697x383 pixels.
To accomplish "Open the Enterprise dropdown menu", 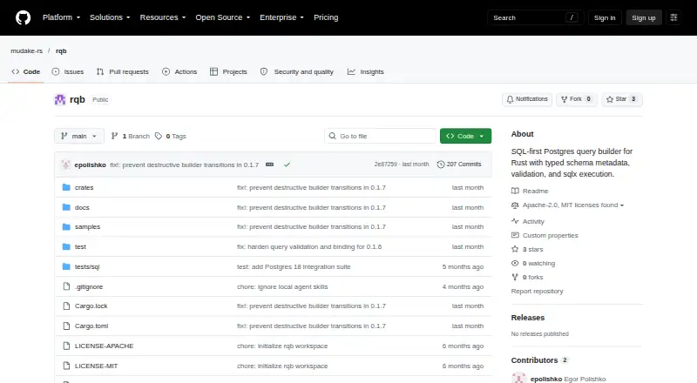I will [x=281, y=17].
